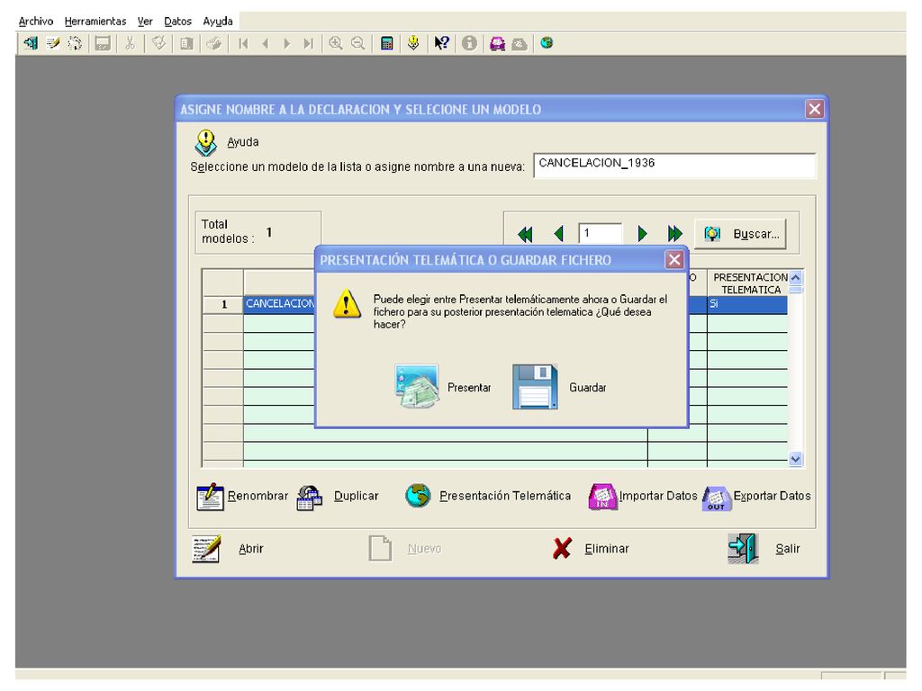The height and width of the screenshot is (691, 922).
Task: Click the Presentación Telemática globe icon
Action: (418, 496)
